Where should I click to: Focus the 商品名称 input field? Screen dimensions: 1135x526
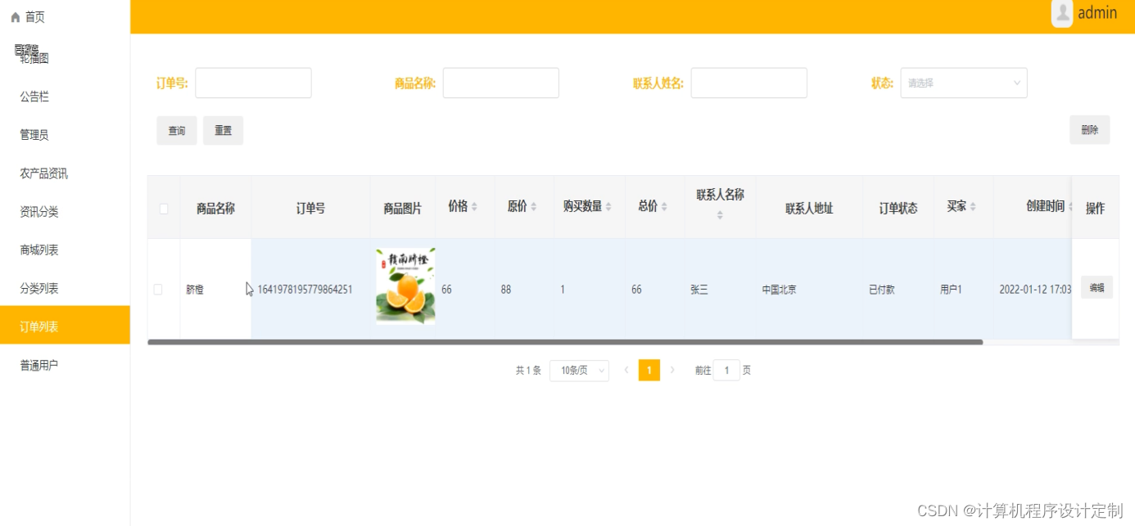(501, 83)
